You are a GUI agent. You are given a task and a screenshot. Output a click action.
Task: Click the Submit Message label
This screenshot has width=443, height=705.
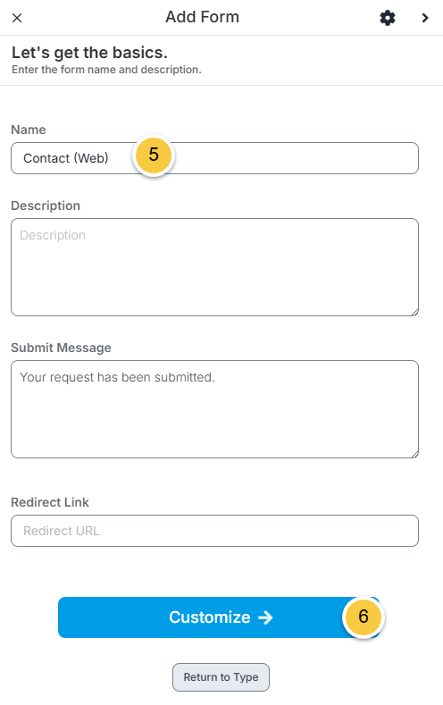[61, 348]
